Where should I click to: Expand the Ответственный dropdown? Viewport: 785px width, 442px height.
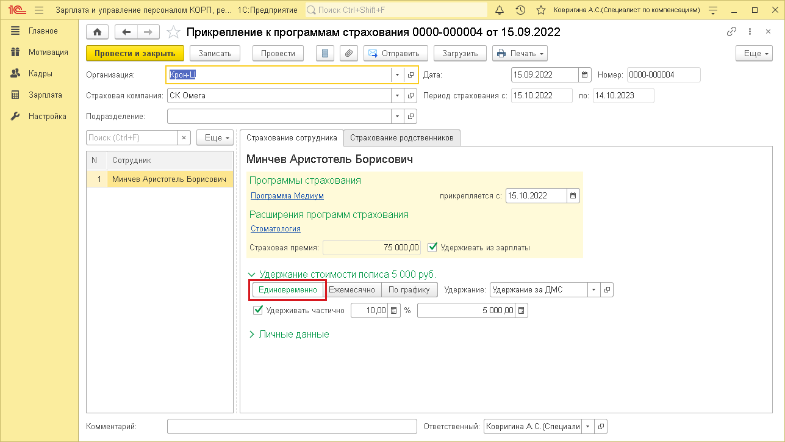pyautogui.click(x=588, y=426)
